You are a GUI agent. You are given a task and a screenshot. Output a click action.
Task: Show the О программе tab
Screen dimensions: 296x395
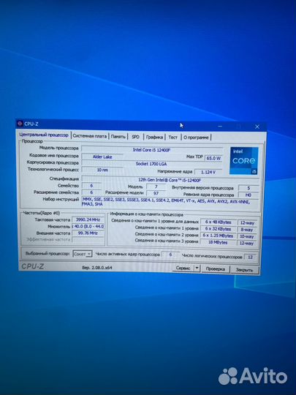coord(196,138)
